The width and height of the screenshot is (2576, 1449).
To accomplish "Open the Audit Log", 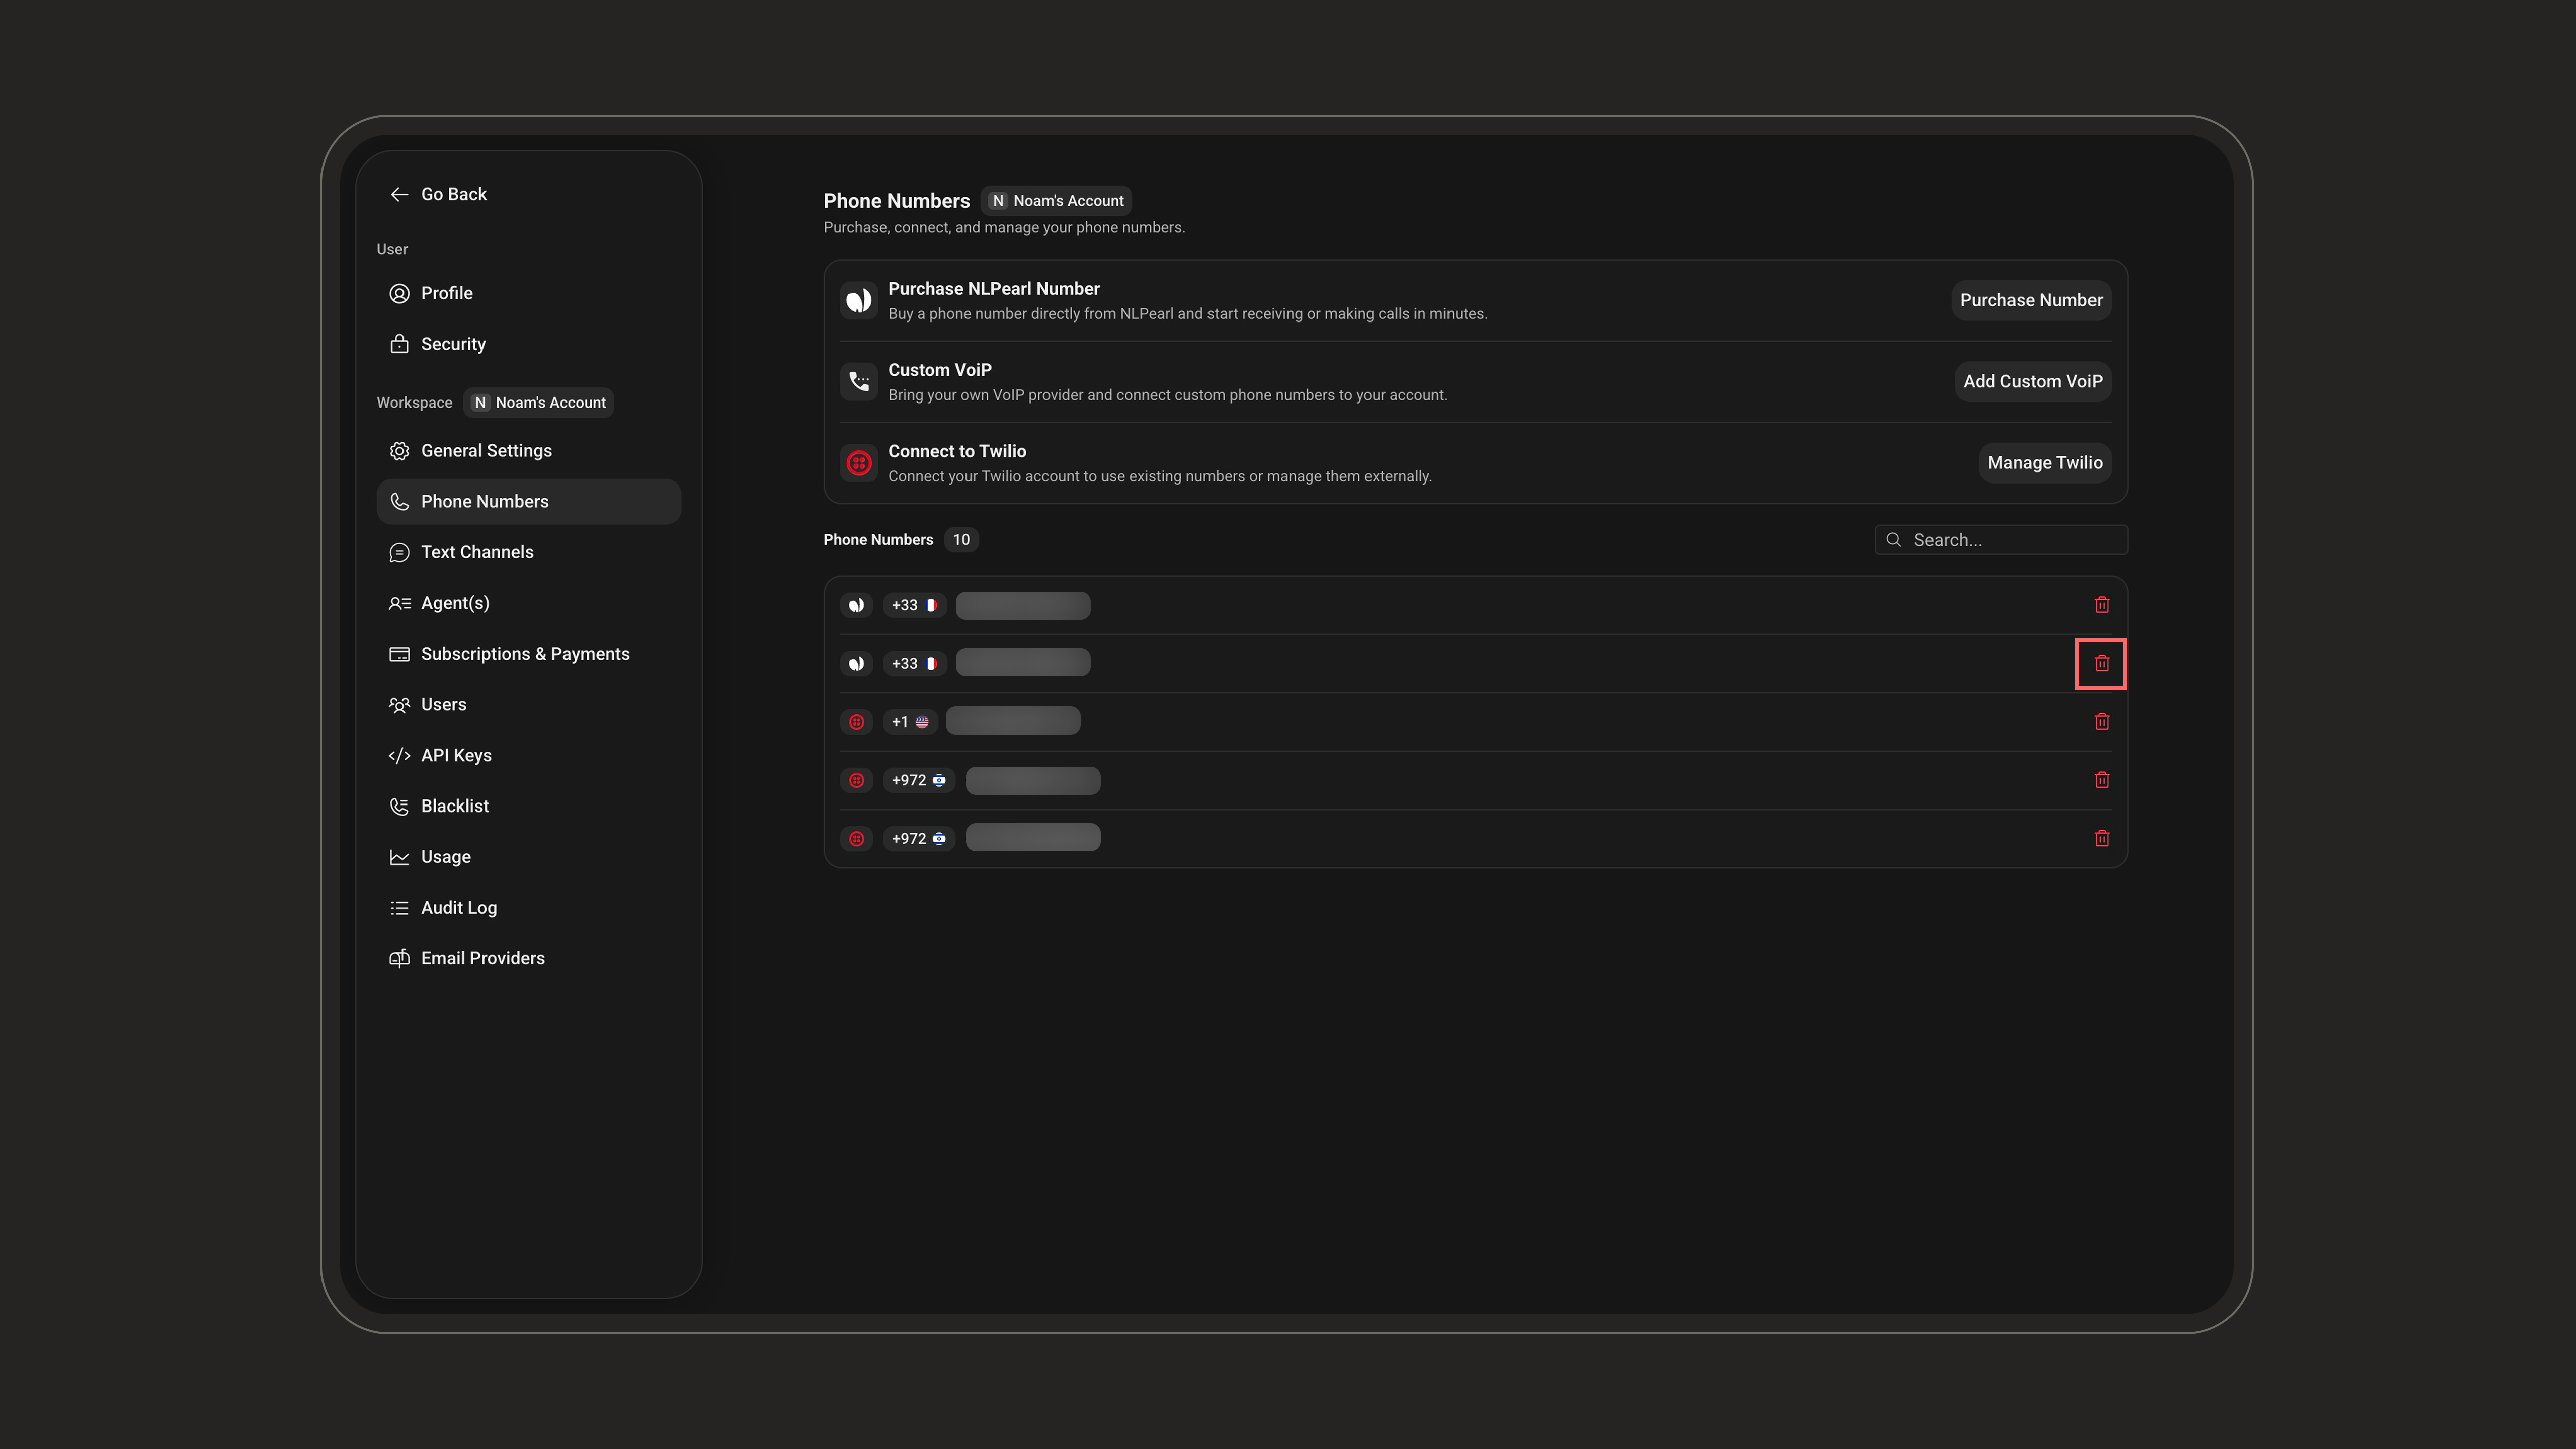I will tap(528, 908).
